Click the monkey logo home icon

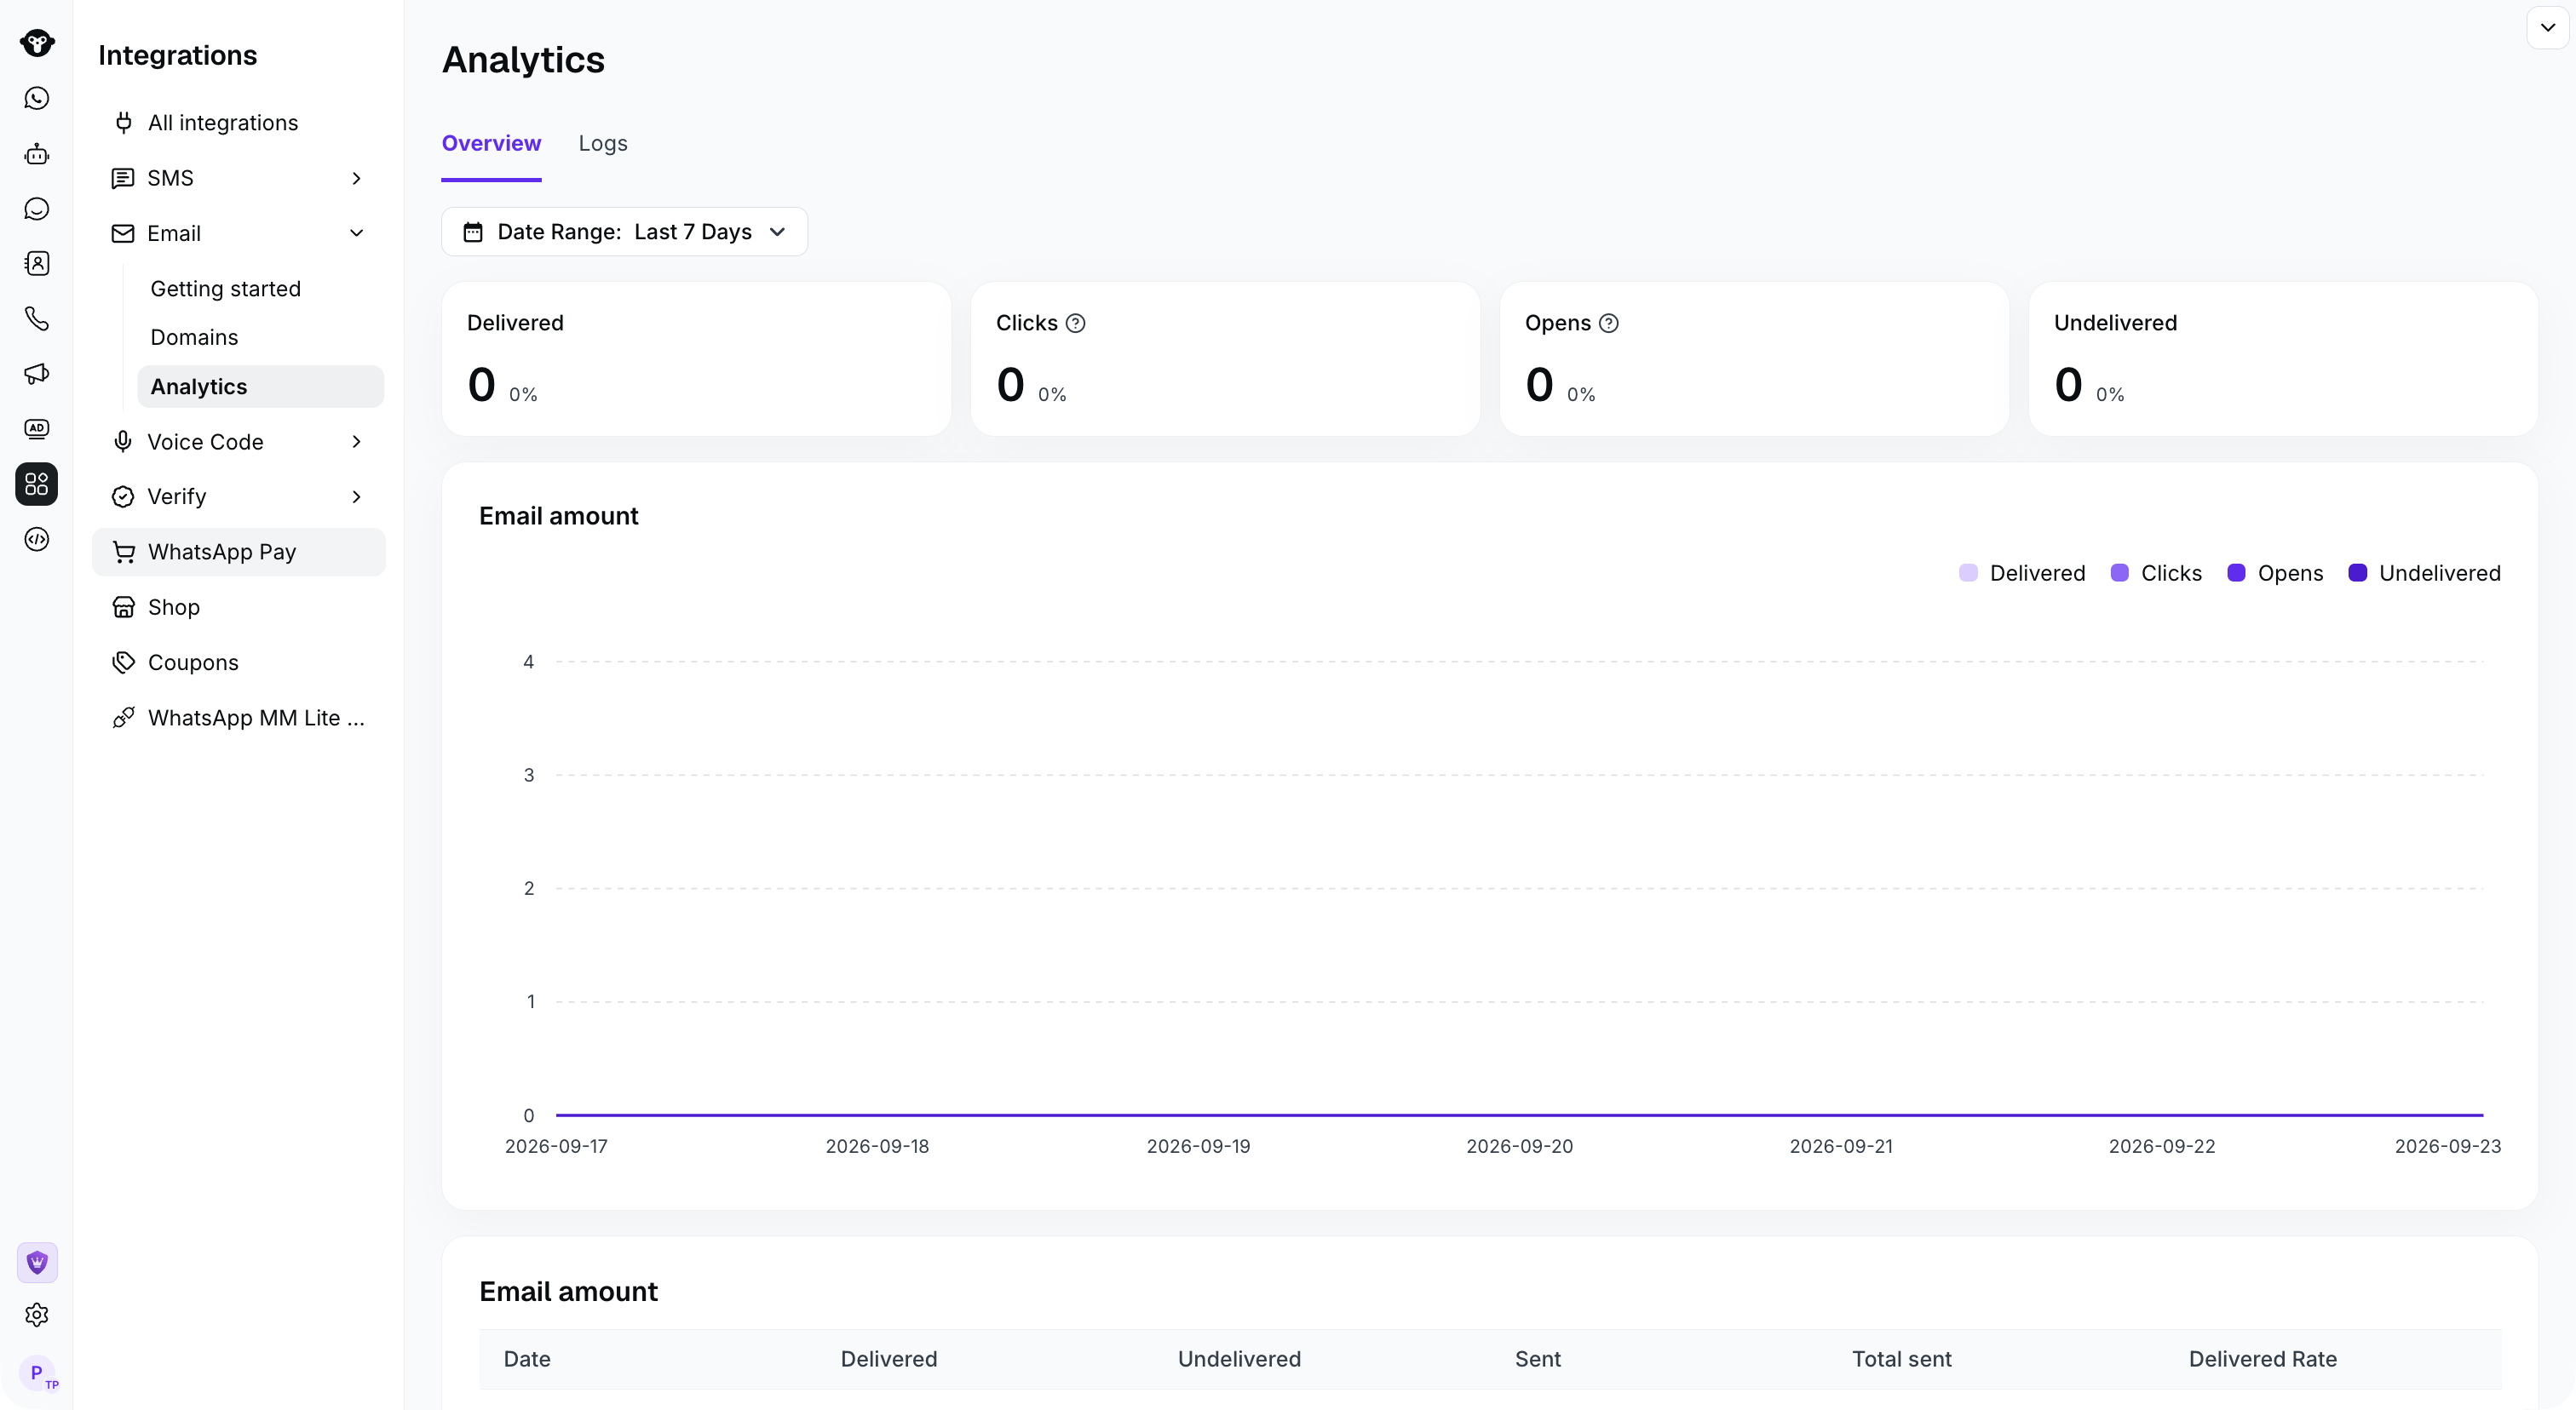(x=37, y=43)
